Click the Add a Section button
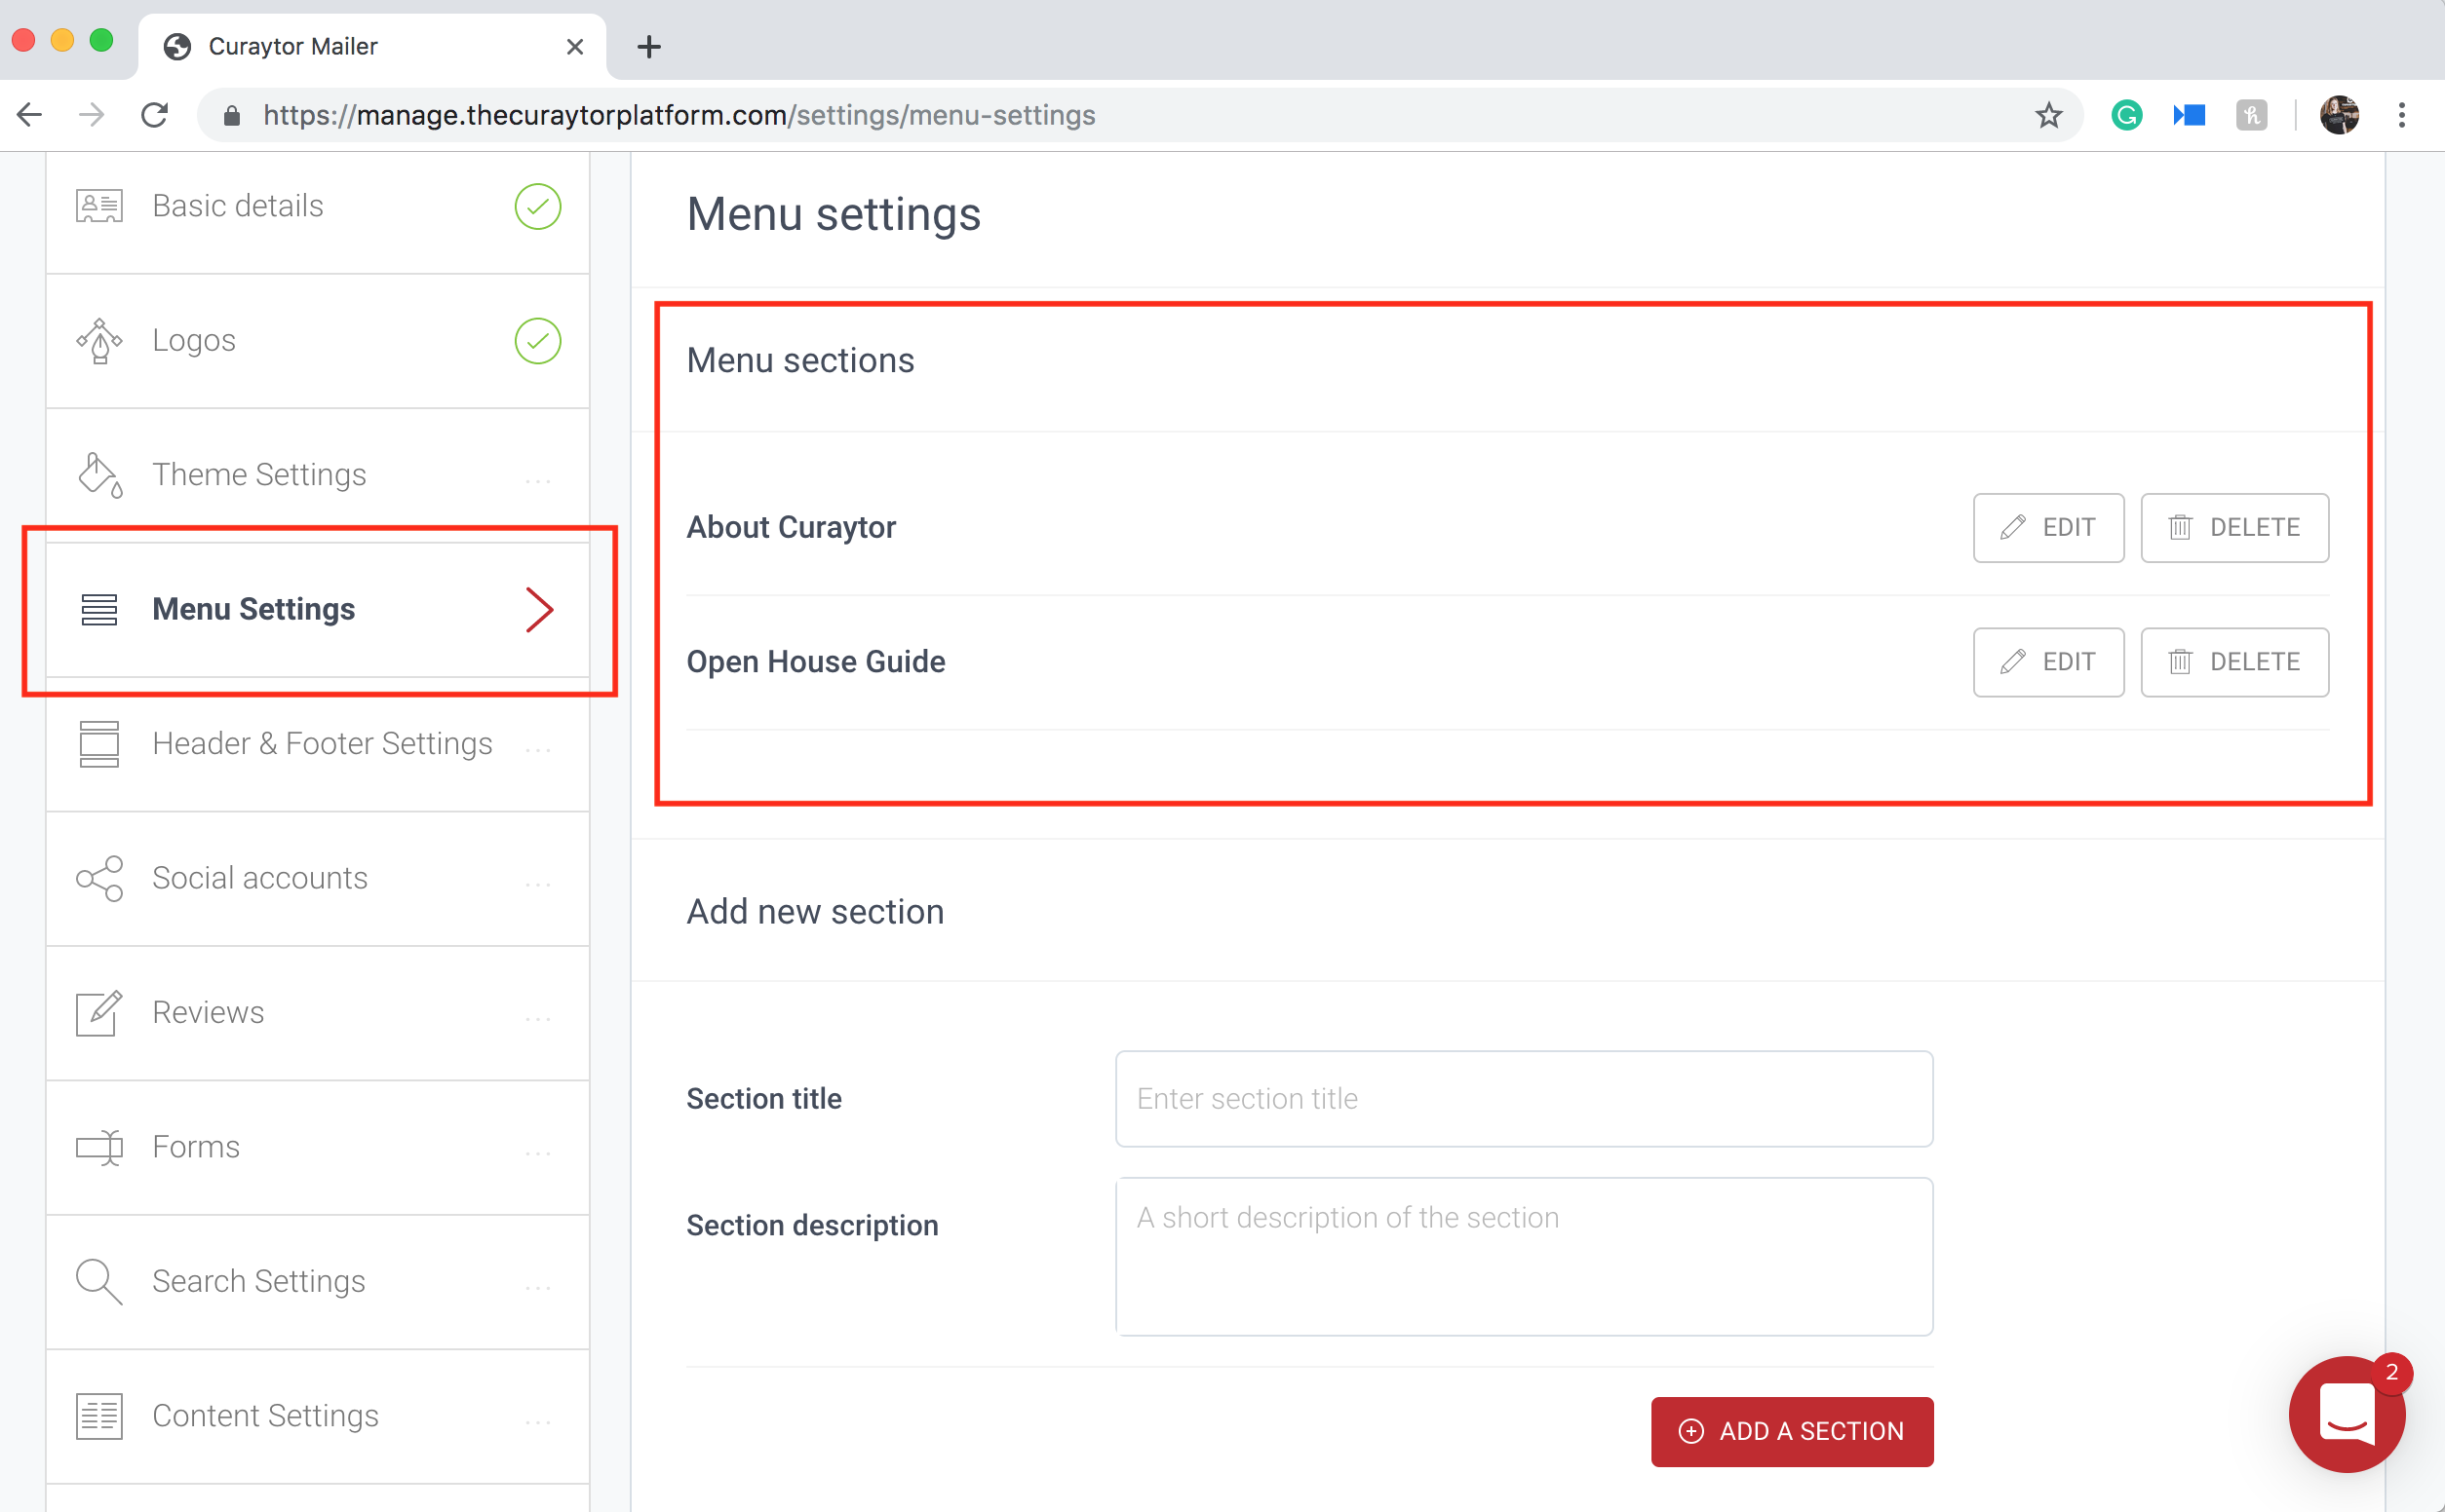The width and height of the screenshot is (2445, 1512). coord(1792,1431)
